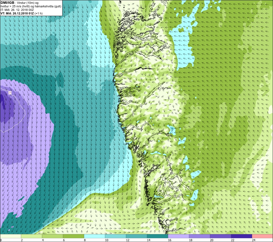
Task: Select the violet 20–22 m/s legend swatch
Action: click(x=220, y=236)
